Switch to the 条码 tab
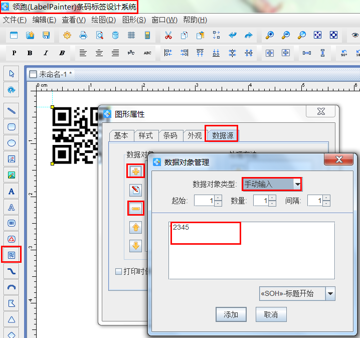 coord(170,136)
